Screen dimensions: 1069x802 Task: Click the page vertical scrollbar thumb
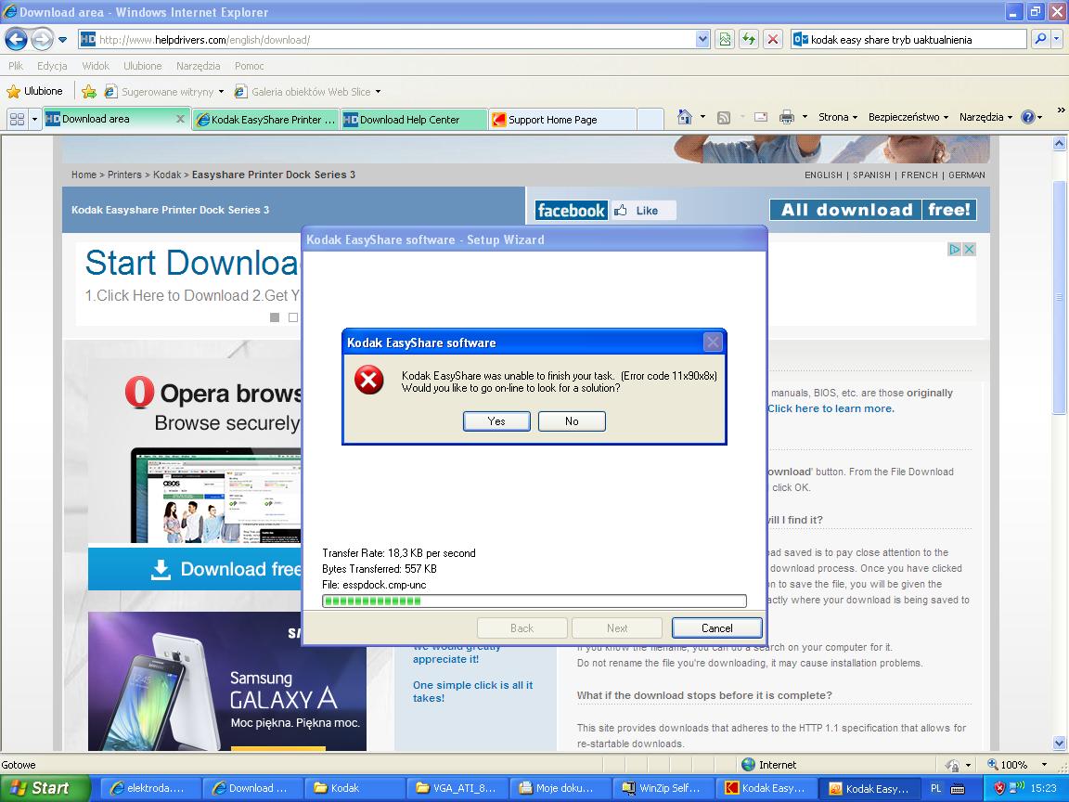pos(1059,297)
